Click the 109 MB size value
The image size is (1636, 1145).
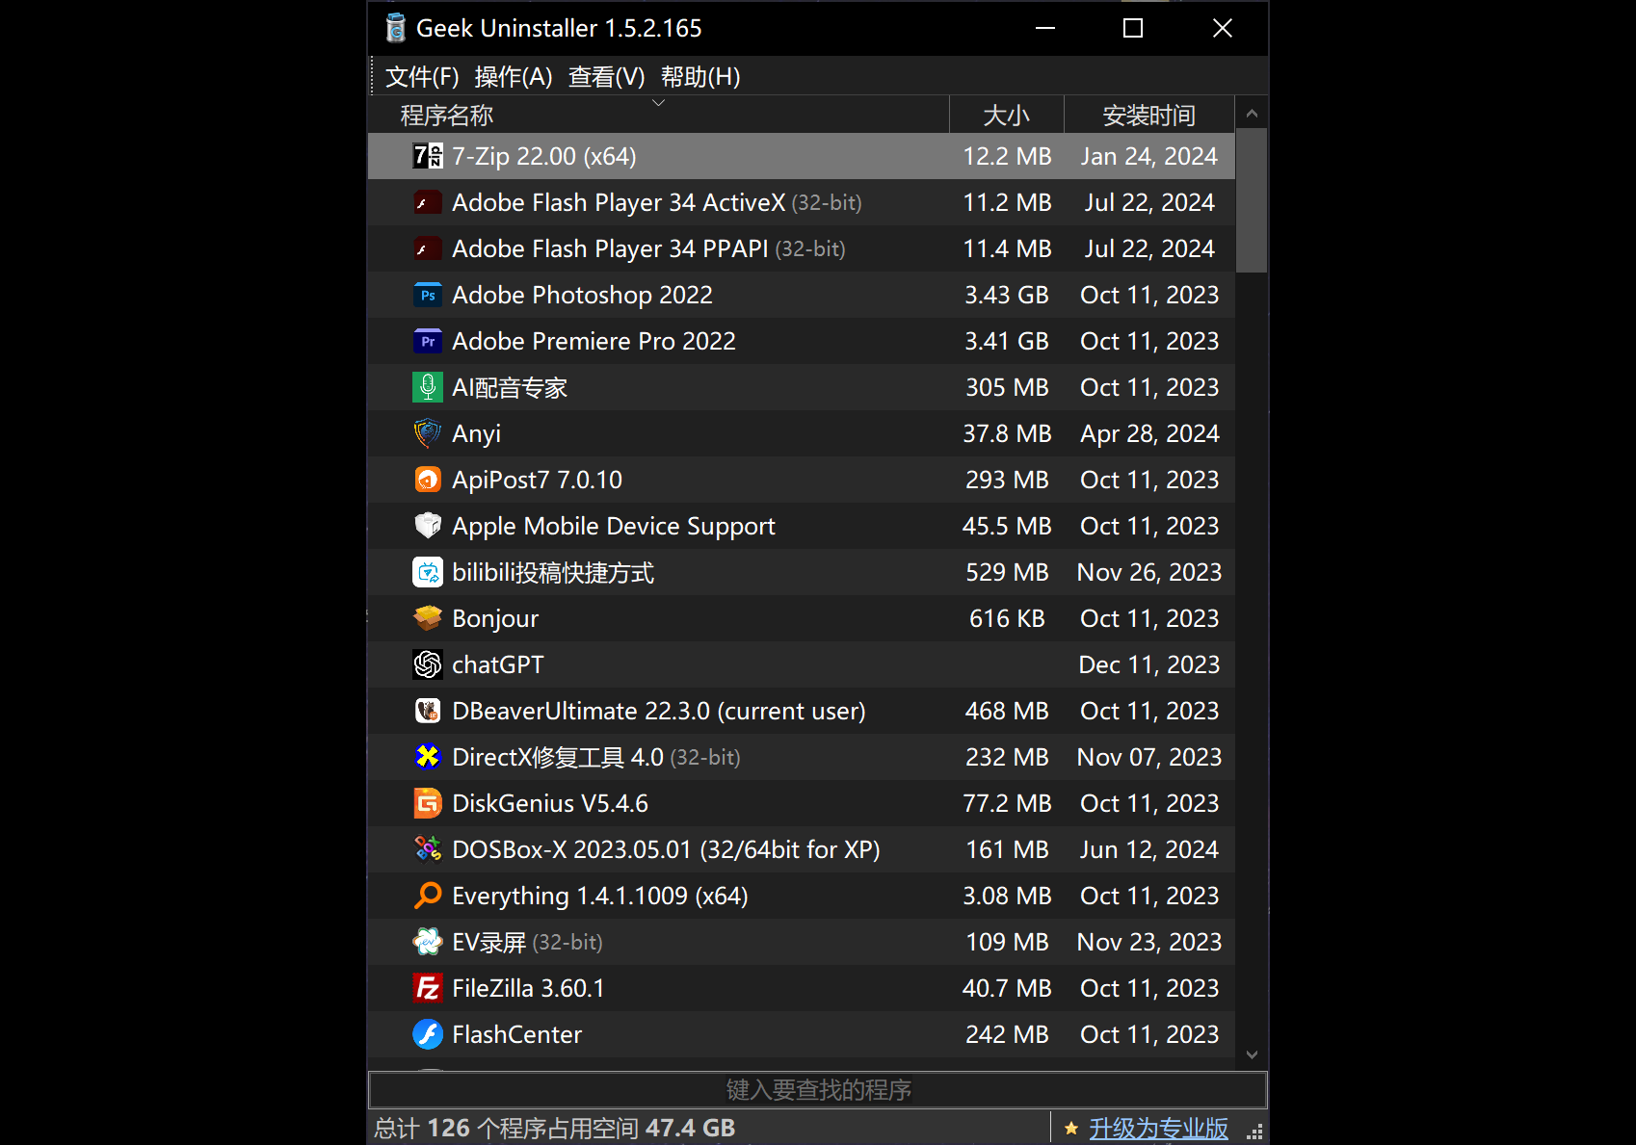click(1007, 942)
